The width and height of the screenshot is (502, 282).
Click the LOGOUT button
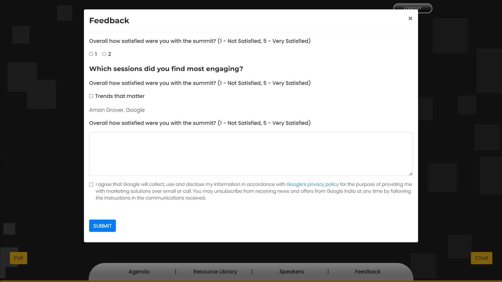(413, 8)
